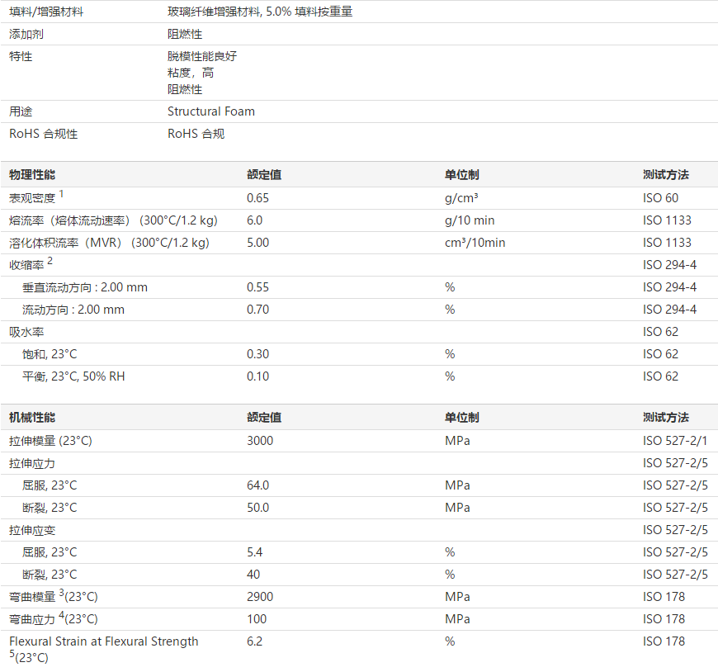This screenshot has width=718, height=672.
Task: Click footnote 5 under Flexural Strain label
Action: (12, 654)
